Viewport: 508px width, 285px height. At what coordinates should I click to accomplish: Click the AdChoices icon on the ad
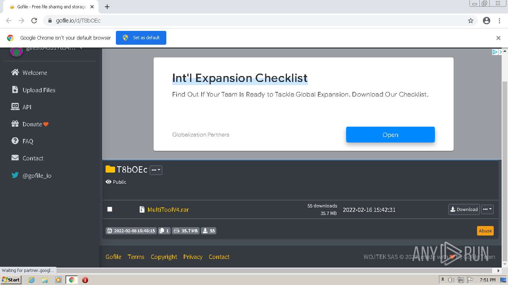495,52
